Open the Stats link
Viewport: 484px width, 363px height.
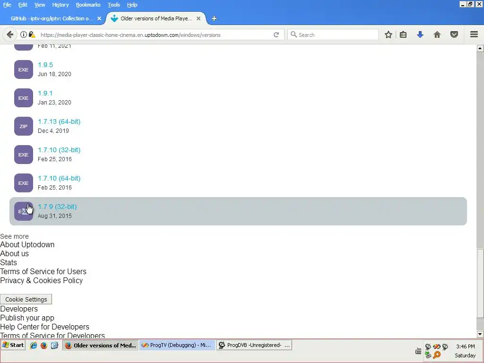click(x=9, y=263)
